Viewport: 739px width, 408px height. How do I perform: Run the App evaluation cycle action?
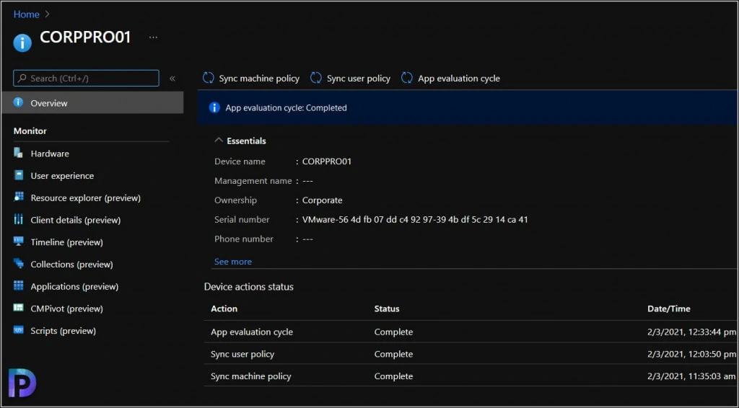450,78
